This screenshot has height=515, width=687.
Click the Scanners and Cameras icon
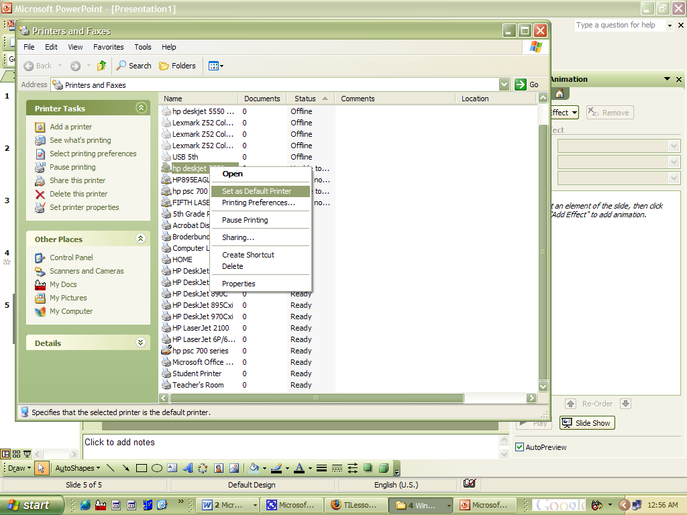40,272
